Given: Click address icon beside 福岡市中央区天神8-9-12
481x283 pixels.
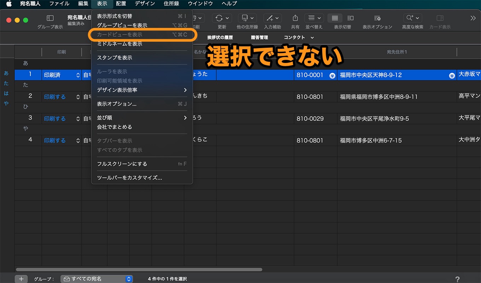Looking at the screenshot, I should (452, 75).
